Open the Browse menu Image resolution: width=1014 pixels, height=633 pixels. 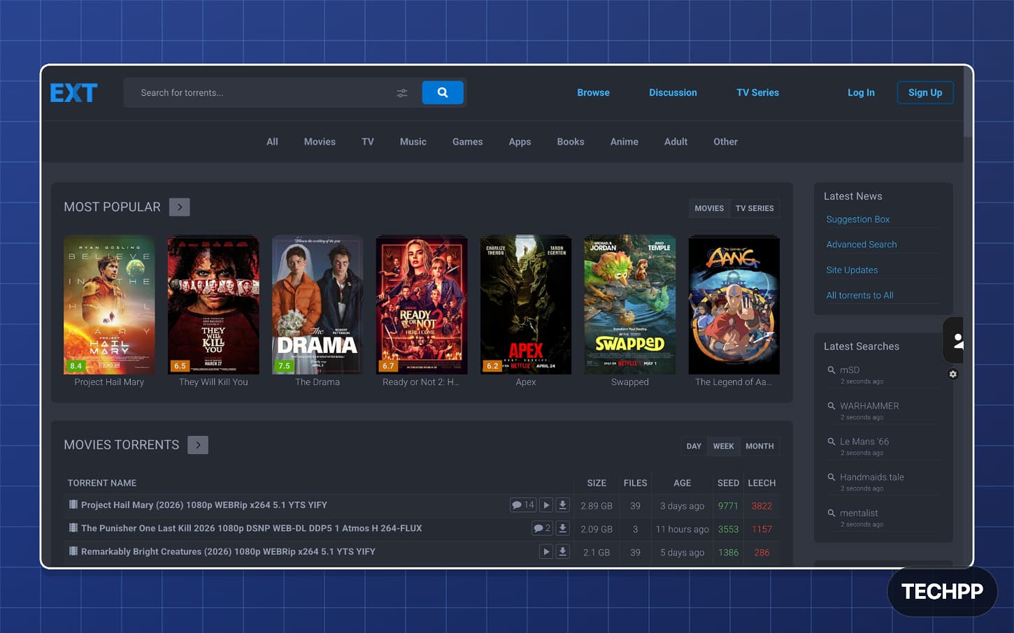593,92
